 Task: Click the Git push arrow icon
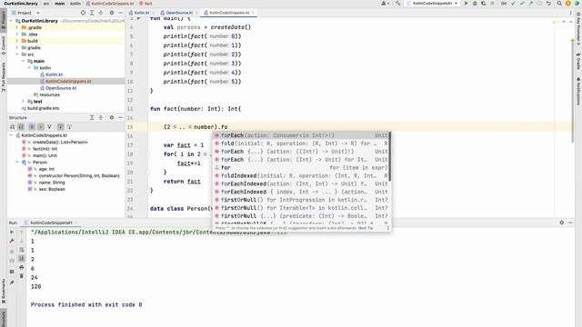pyautogui.click(x=531, y=4)
